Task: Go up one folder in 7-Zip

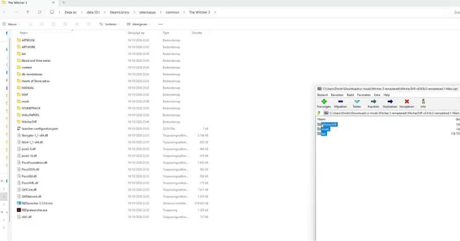Action: [319, 113]
